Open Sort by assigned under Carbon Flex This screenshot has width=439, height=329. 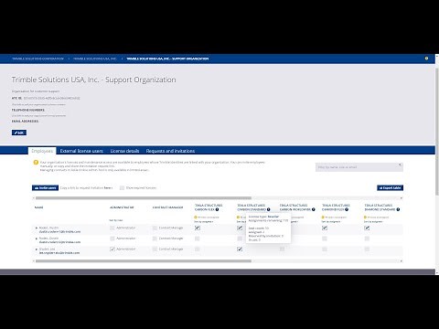204,222
